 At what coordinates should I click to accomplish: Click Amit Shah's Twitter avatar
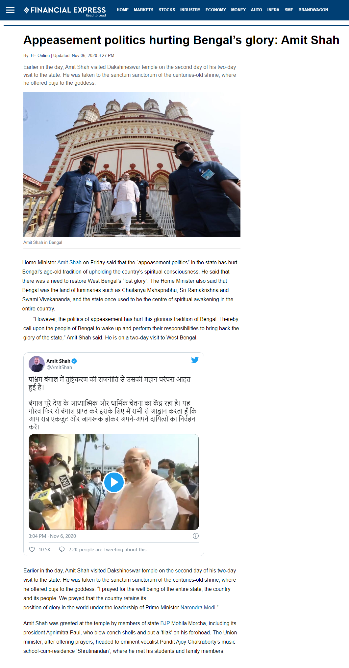(37, 364)
